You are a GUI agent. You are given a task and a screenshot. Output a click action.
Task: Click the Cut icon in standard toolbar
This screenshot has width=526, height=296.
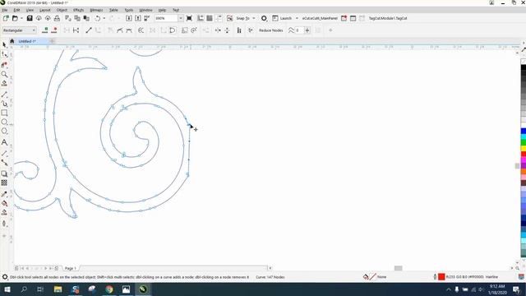(67, 18)
